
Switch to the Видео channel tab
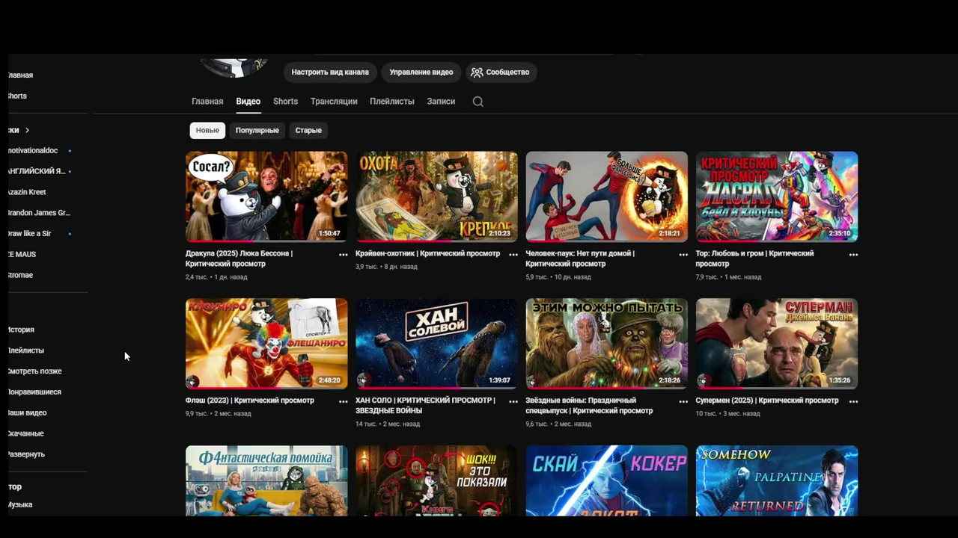248,102
